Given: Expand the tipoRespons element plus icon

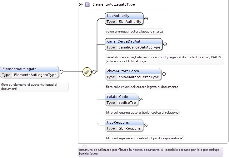Looking at the screenshot, I should (146, 125).
